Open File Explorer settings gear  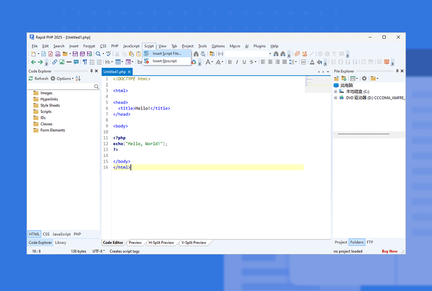pyautogui.click(x=364, y=79)
